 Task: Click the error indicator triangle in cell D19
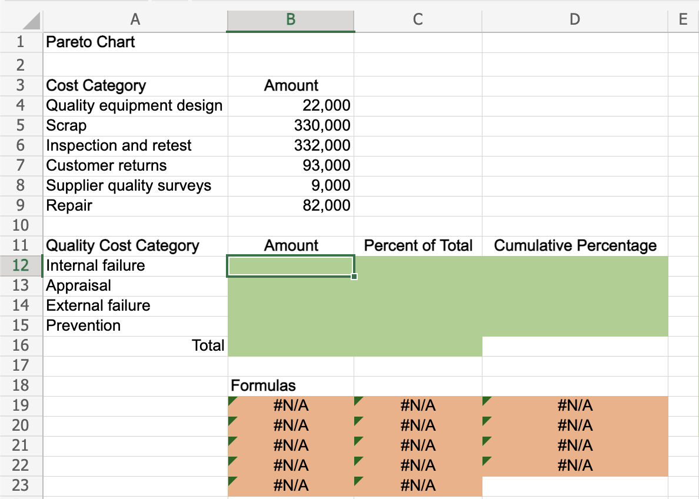[x=486, y=401]
